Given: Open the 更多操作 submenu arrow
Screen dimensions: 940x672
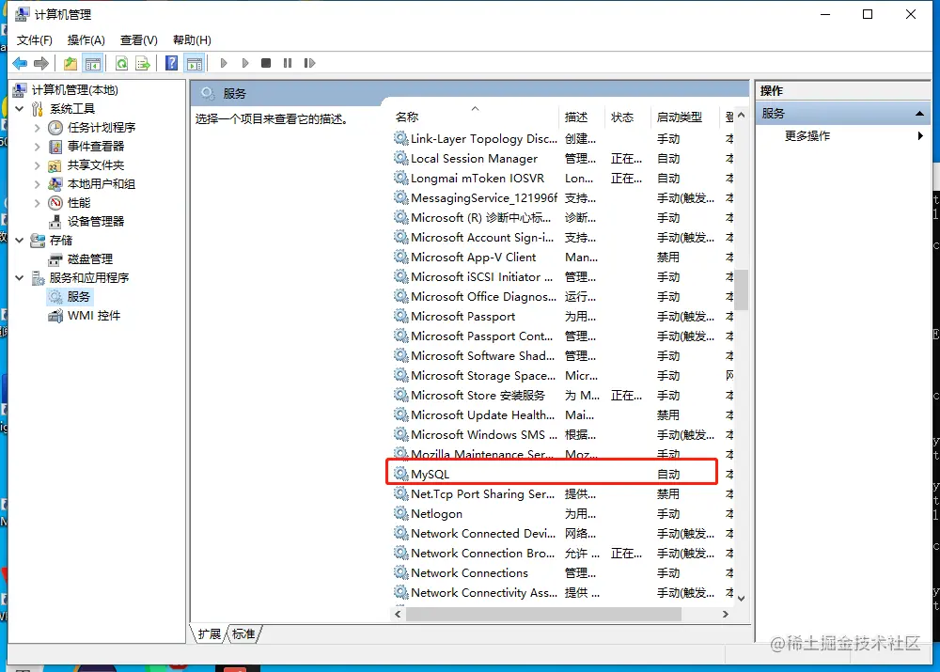Looking at the screenshot, I should pyautogui.click(x=919, y=136).
